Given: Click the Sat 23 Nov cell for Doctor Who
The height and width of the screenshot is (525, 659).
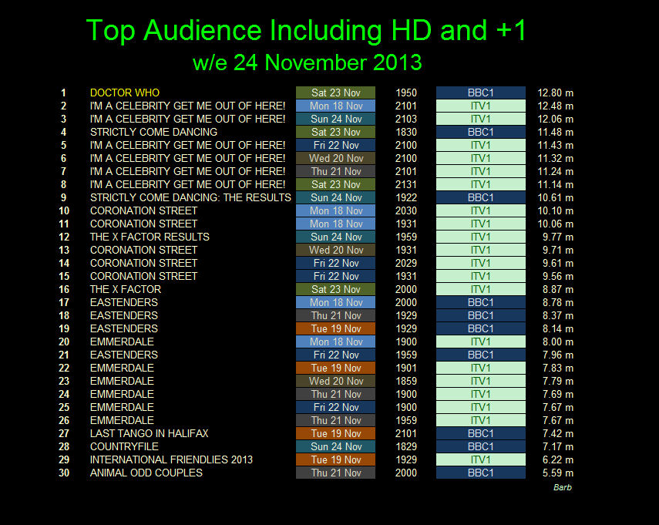Looking at the screenshot, I should pyautogui.click(x=335, y=93).
